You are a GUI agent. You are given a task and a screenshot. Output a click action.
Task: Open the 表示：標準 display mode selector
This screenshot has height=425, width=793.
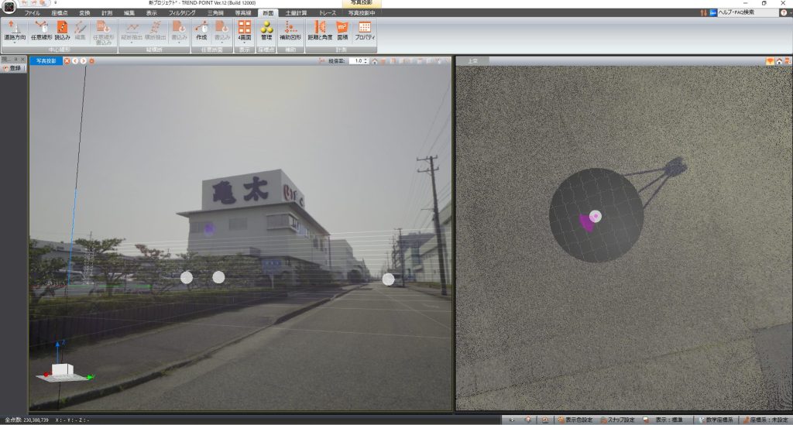668,420
